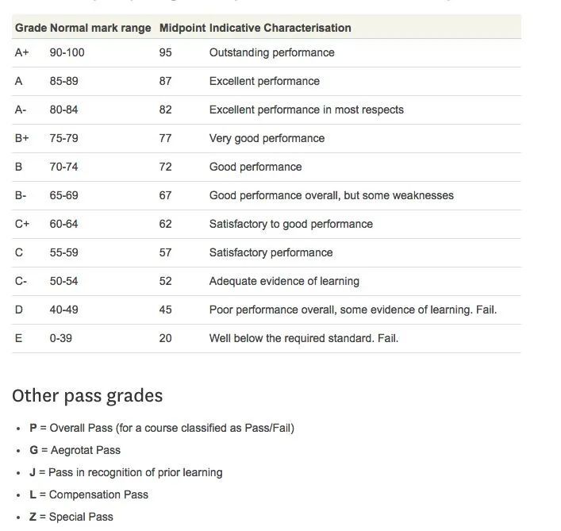This screenshot has width=561, height=531.
Task: Click the Other pass grades heading
Action: point(87,395)
